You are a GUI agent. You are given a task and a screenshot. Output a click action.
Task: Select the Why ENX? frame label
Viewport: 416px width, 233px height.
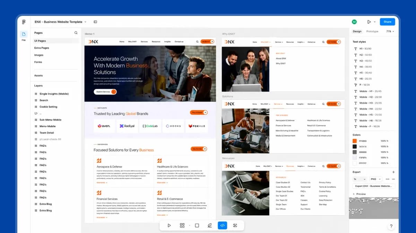click(229, 34)
